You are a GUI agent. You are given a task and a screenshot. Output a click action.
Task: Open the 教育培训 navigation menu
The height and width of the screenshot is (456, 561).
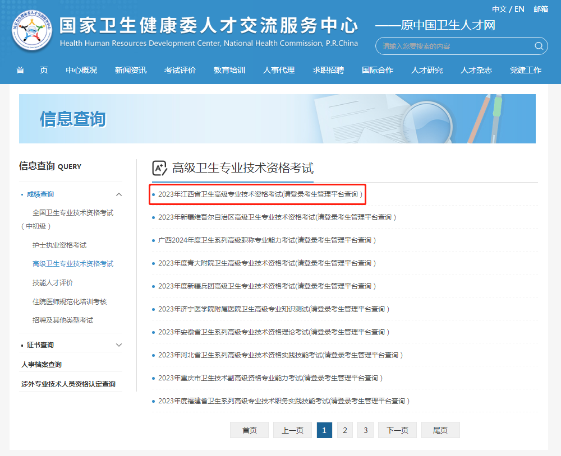click(x=229, y=70)
